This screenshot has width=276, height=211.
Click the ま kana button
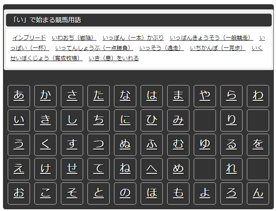coord(178,96)
